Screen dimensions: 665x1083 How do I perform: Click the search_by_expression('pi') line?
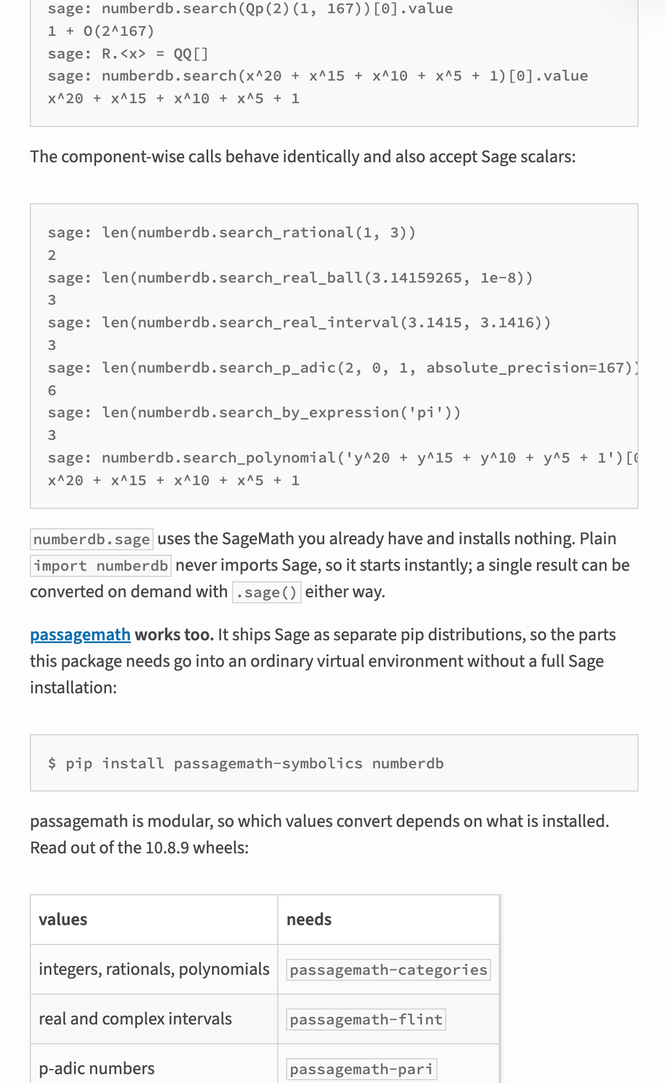[x=254, y=412]
